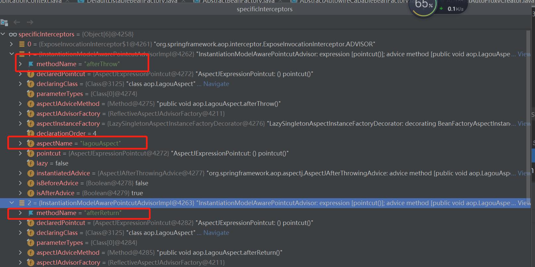
Task: Expand instantiatedAdvice AspectJAfterThrowingAdvice field
Action: (20, 173)
